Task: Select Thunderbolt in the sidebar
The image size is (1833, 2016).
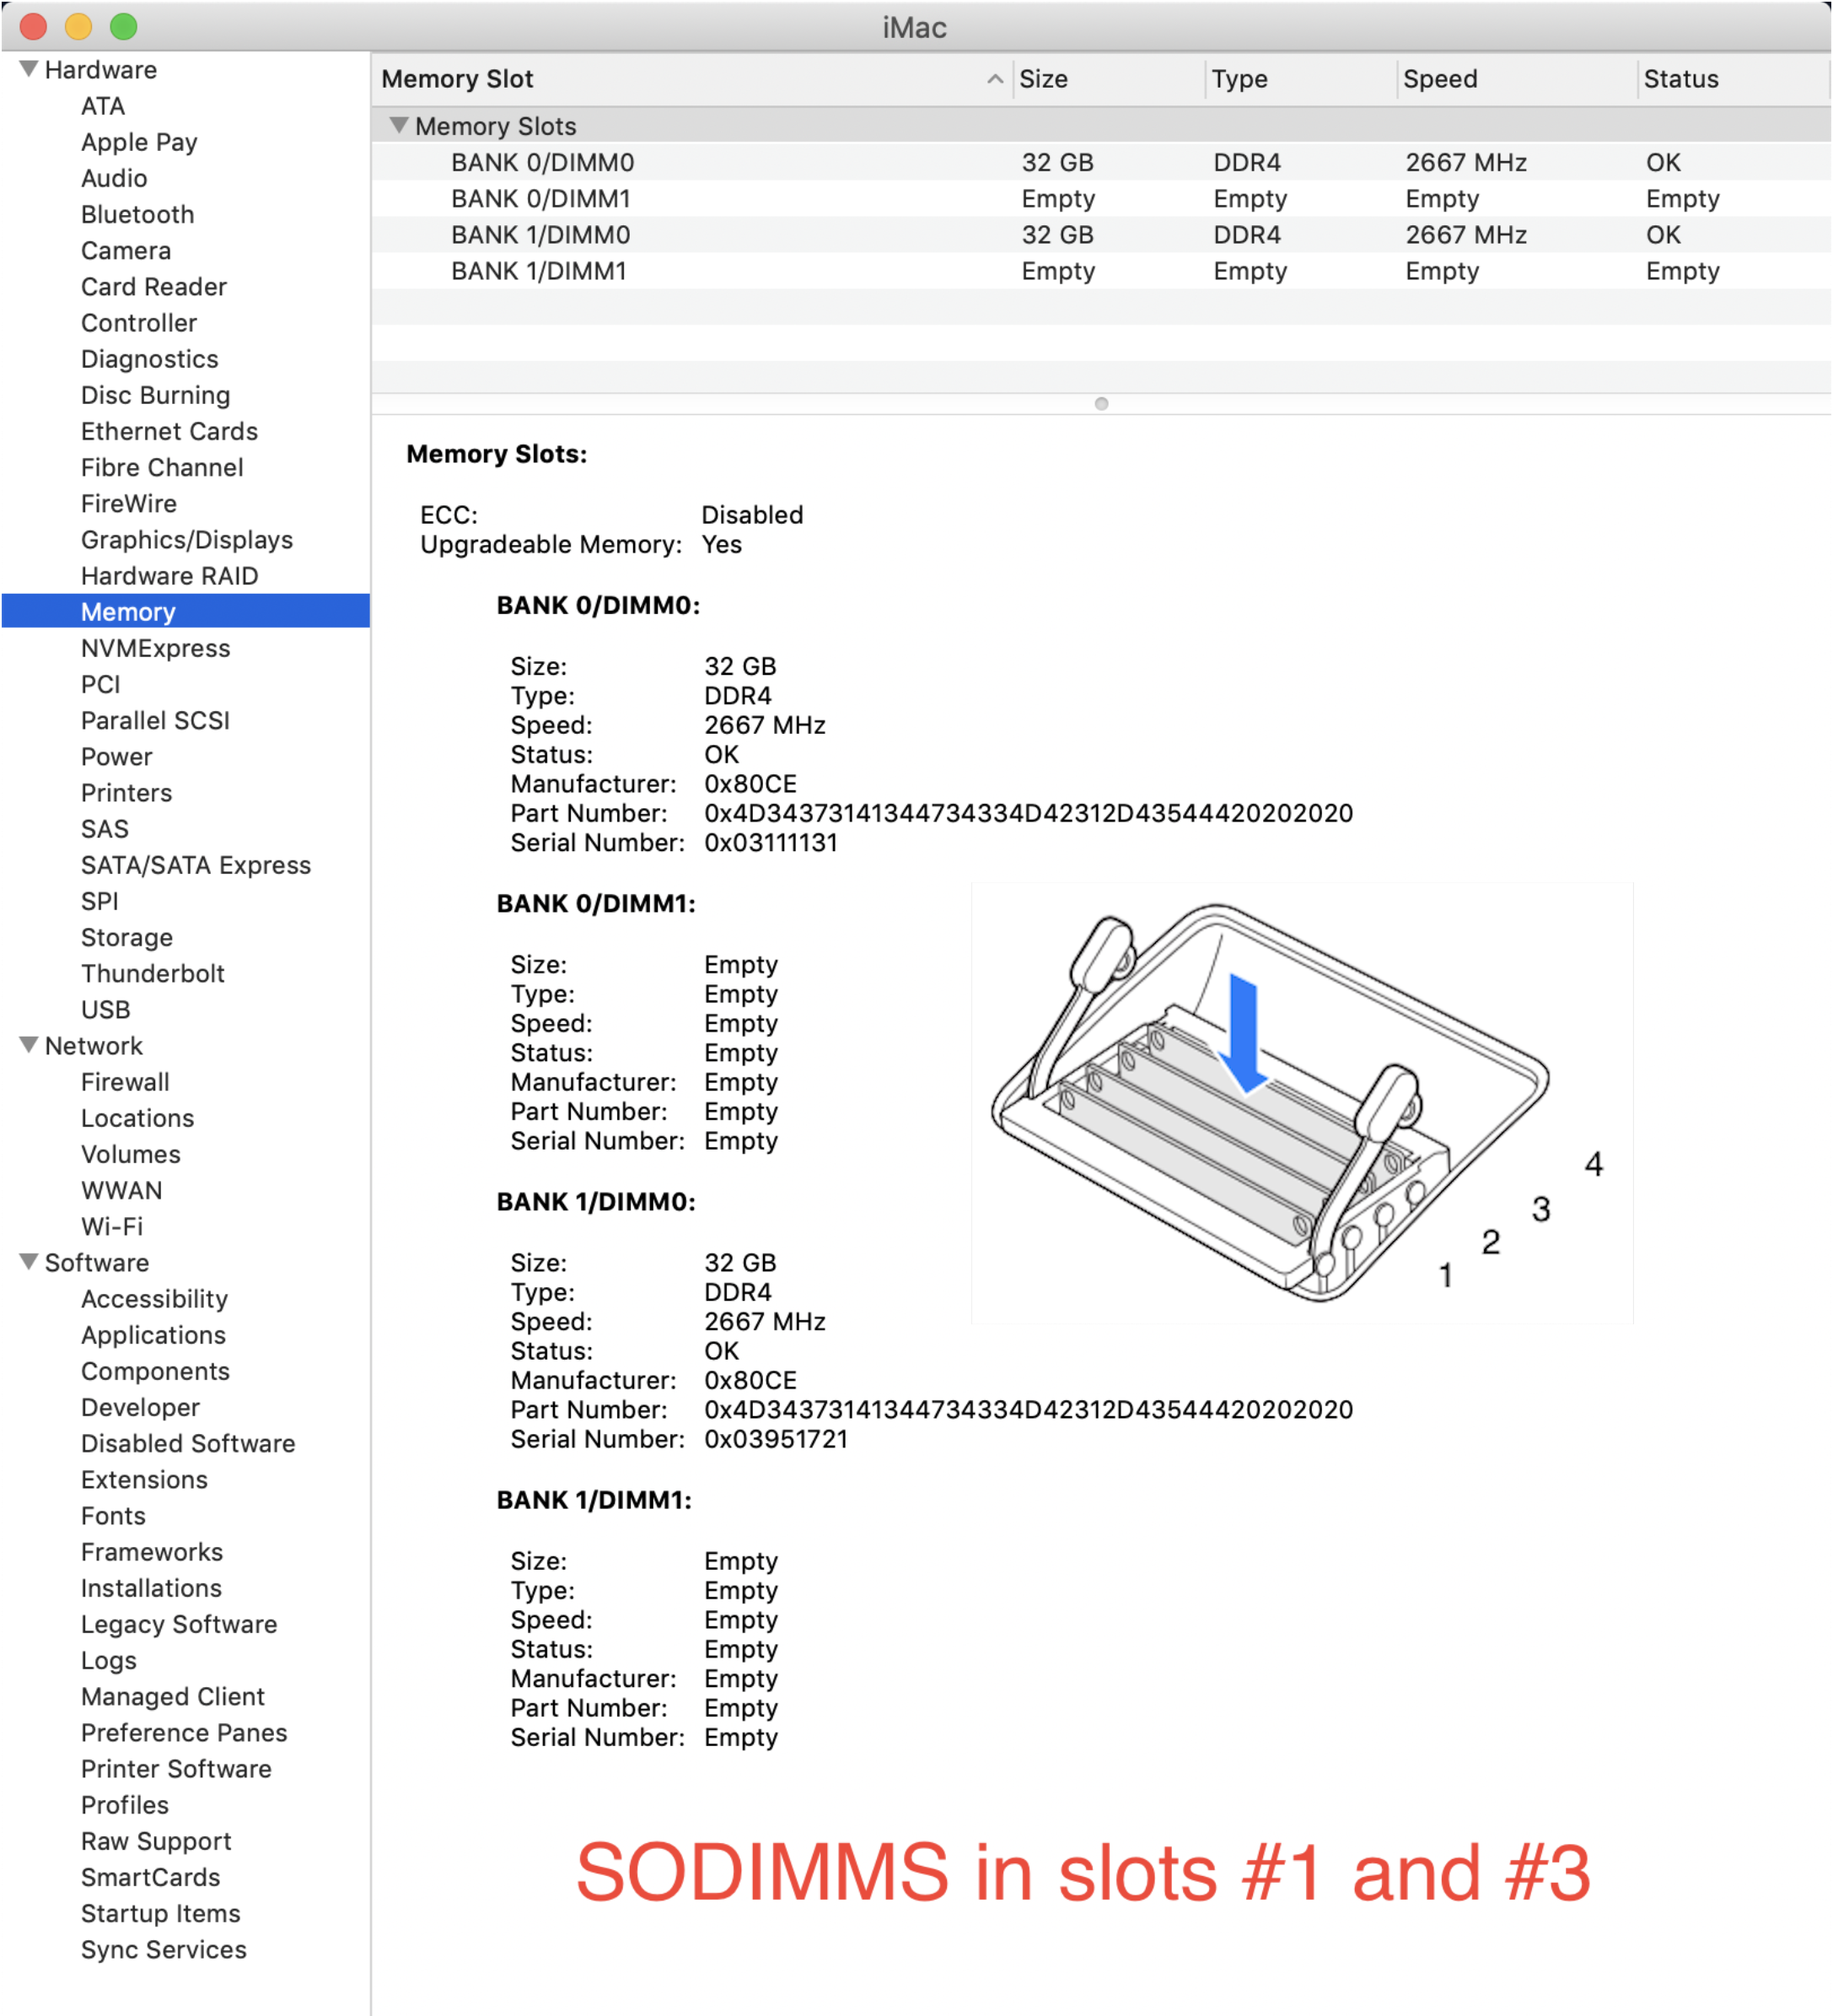Action: 153,973
